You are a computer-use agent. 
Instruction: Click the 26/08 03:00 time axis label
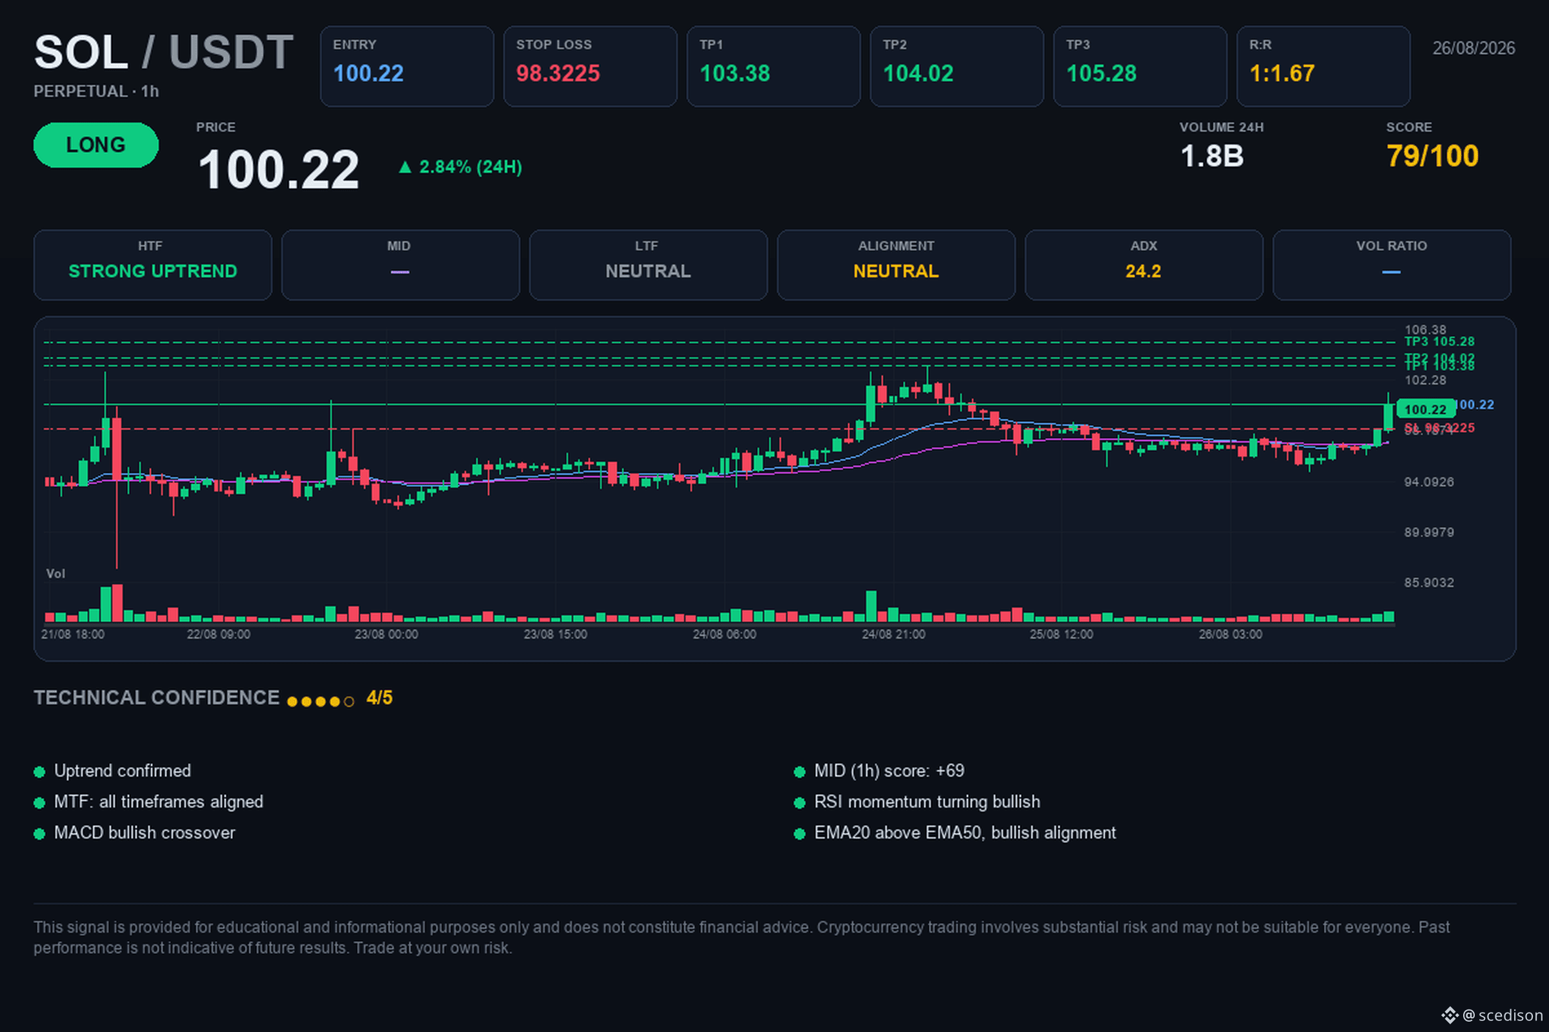click(1230, 635)
